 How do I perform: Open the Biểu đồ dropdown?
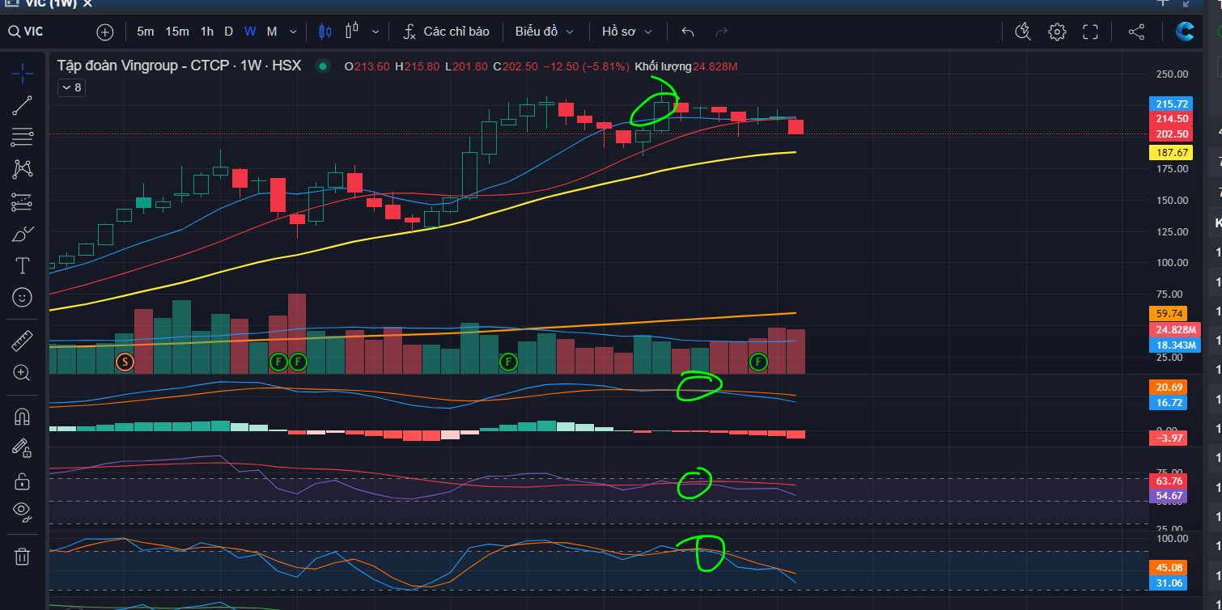pos(545,32)
